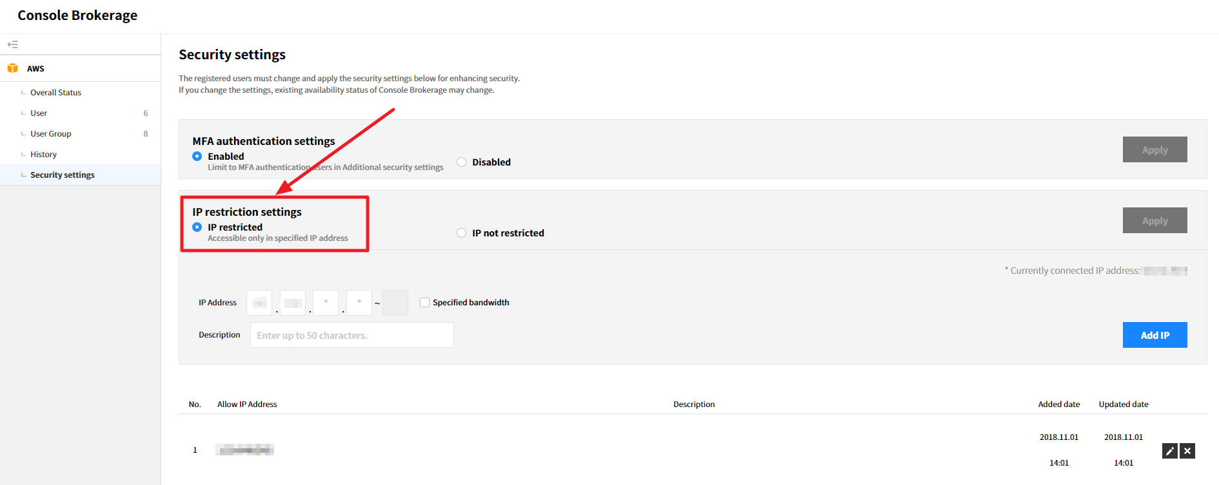Click the Console Brokerage title
Viewport: 1219px width, 485px height.
[77, 15]
